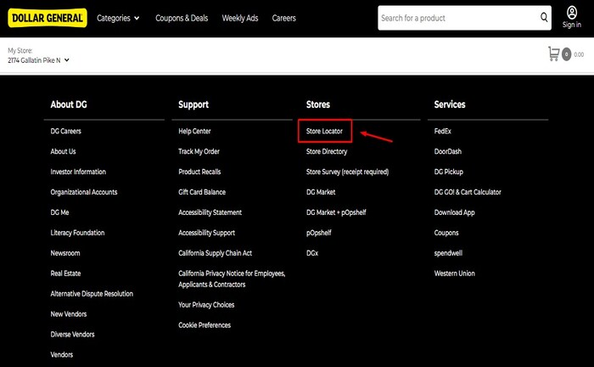Expand the Categories dropdown
The image size is (594, 367).
(118, 18)
